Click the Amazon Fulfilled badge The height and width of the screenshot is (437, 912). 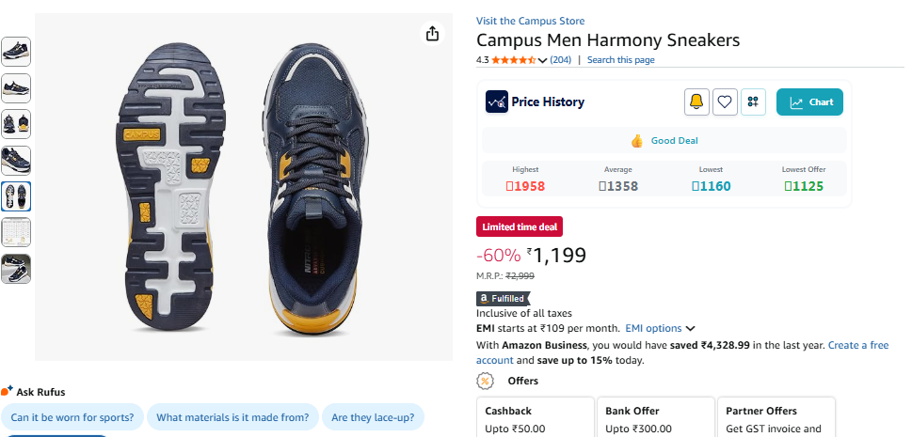[504, 298]
